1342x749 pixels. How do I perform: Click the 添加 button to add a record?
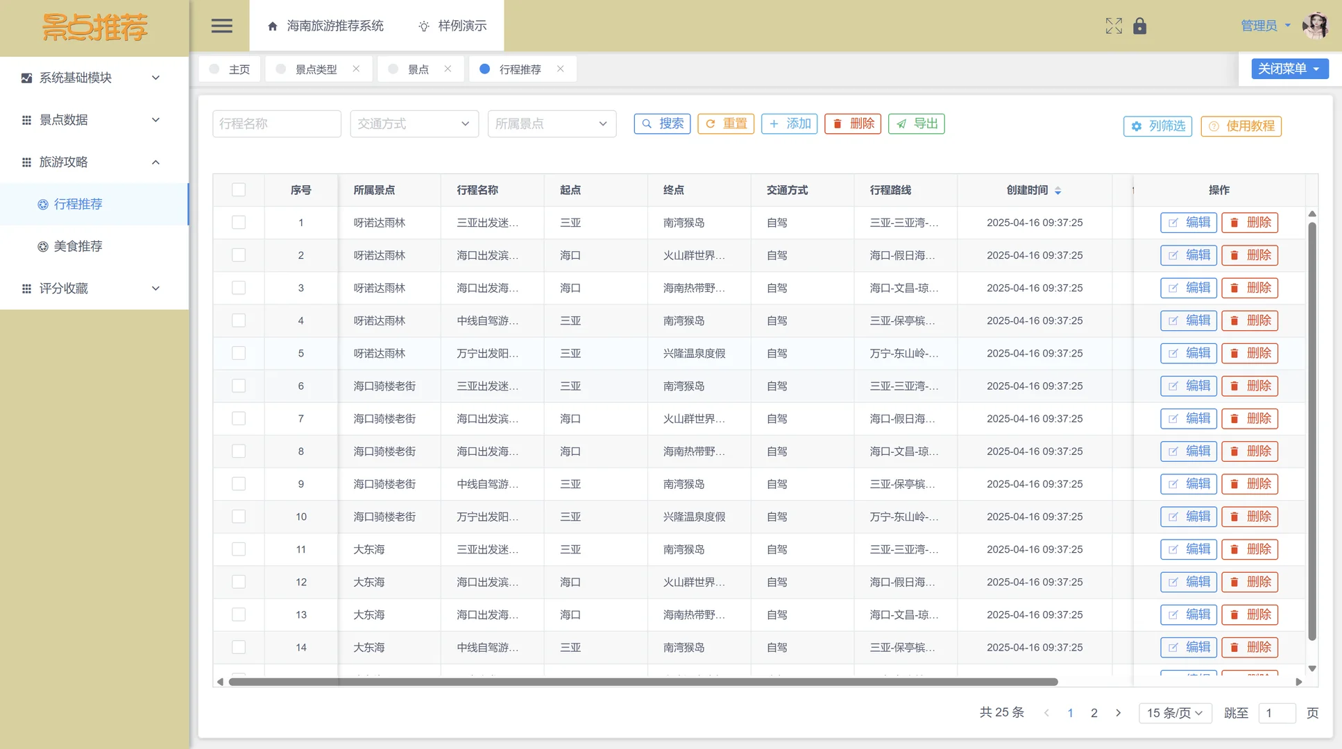[789, 123]
